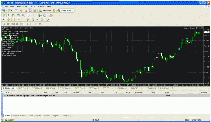Screen dimensions: 211x122
Task: Click the New Order button
Action: (x=45, y=10)
